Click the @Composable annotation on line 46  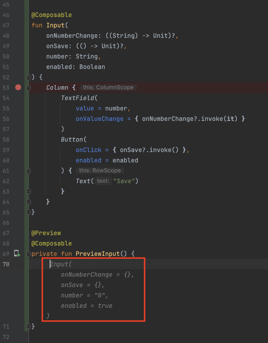pyautogui.click(x=51, y=15)
